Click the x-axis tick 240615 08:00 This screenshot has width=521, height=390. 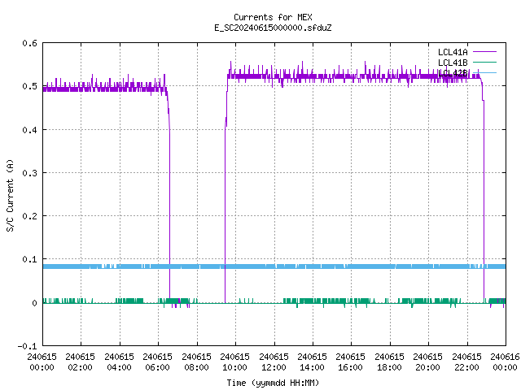[196, 362]
